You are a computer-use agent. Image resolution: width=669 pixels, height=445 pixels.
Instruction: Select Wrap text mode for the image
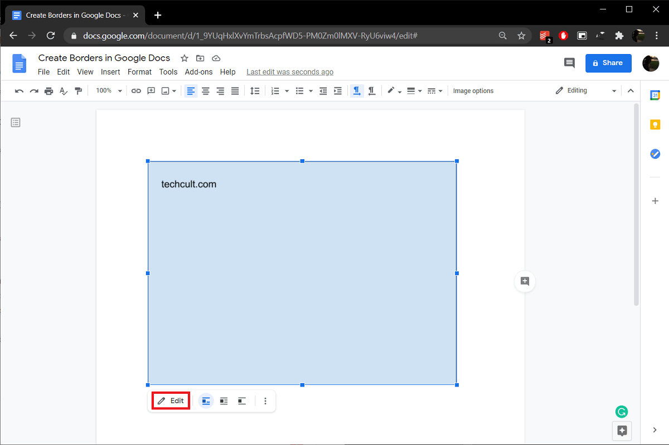pyautogui.click(x=224, y=400)
